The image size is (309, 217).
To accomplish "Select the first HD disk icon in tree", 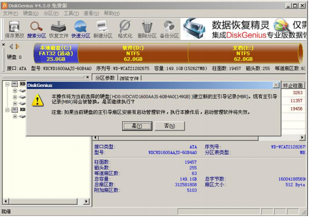I will 15,84.
